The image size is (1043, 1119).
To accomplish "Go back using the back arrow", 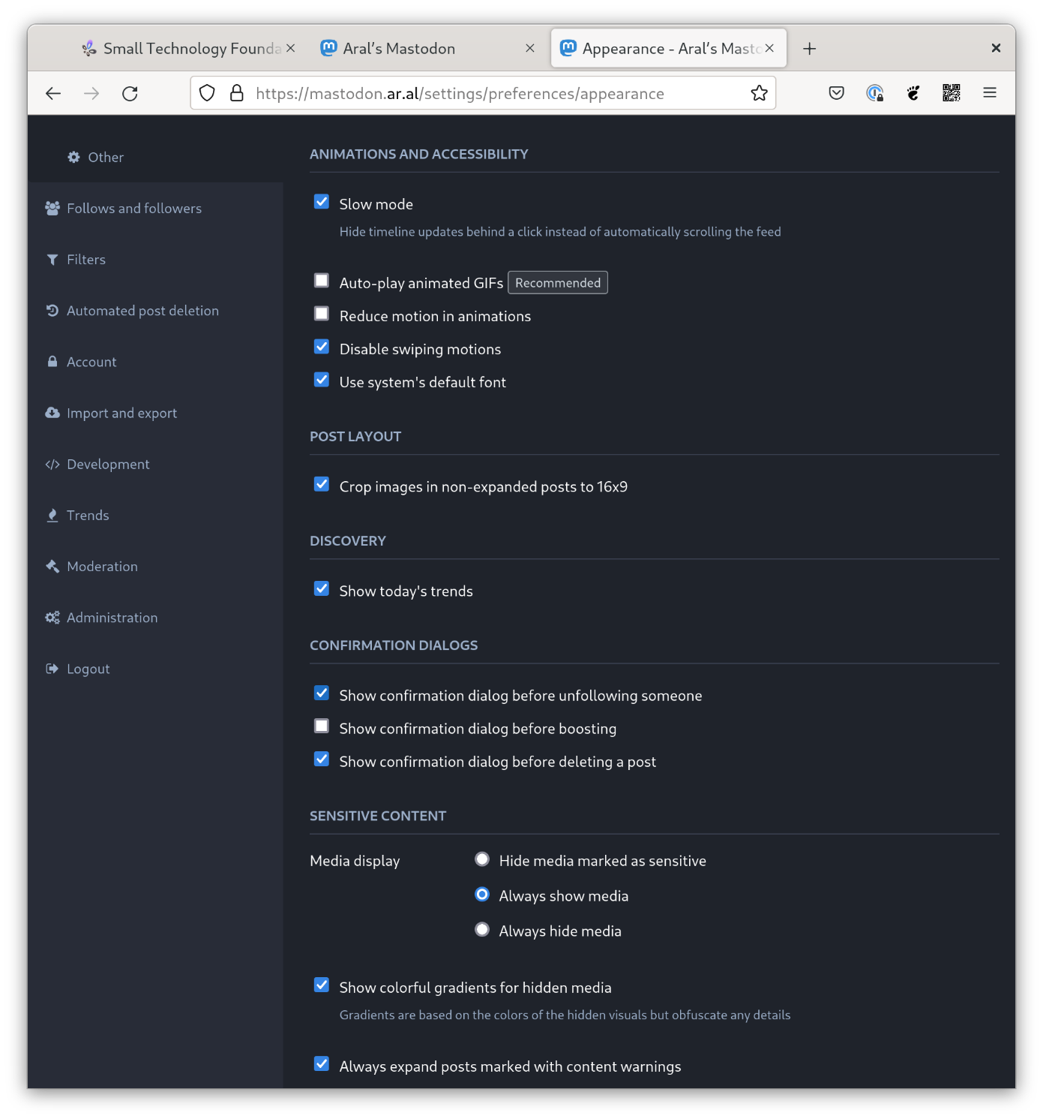I will (53, 94).
